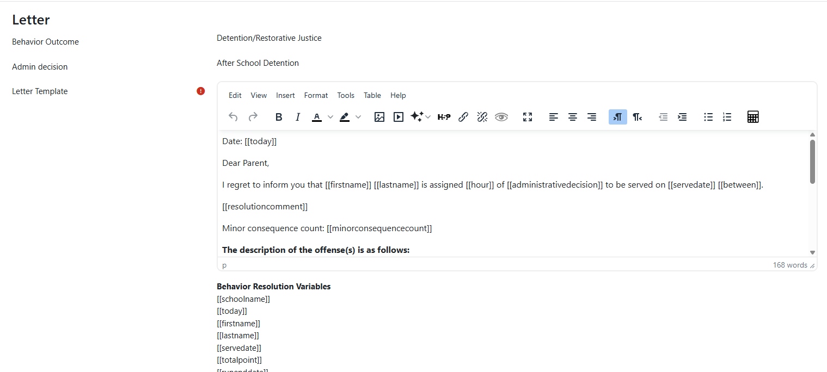Viewport: 827px width, 372px height.
Task: Click the editor resize handle icon
Action: (x=812, y=266)
